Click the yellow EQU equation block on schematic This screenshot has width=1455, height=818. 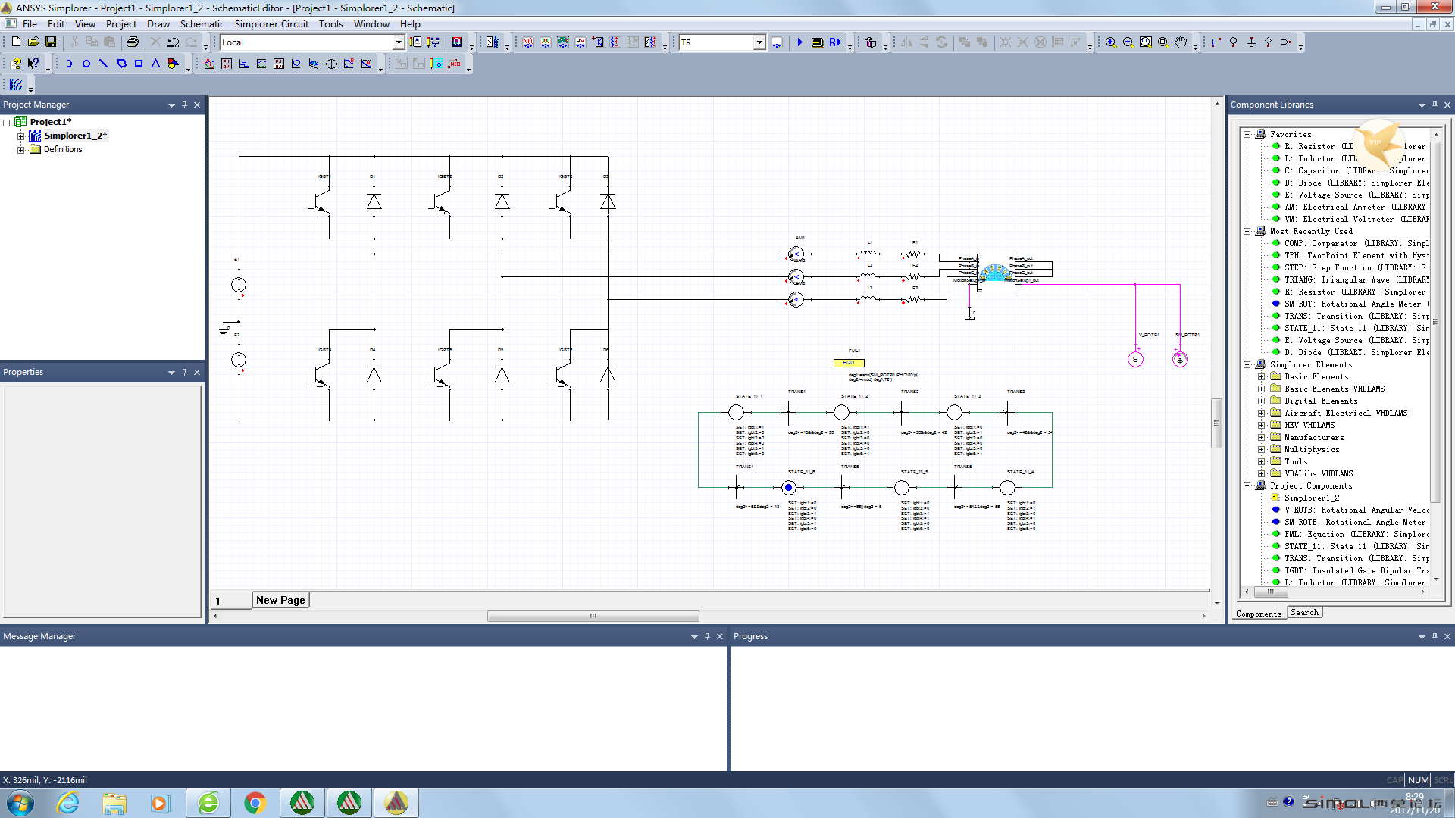849,363
